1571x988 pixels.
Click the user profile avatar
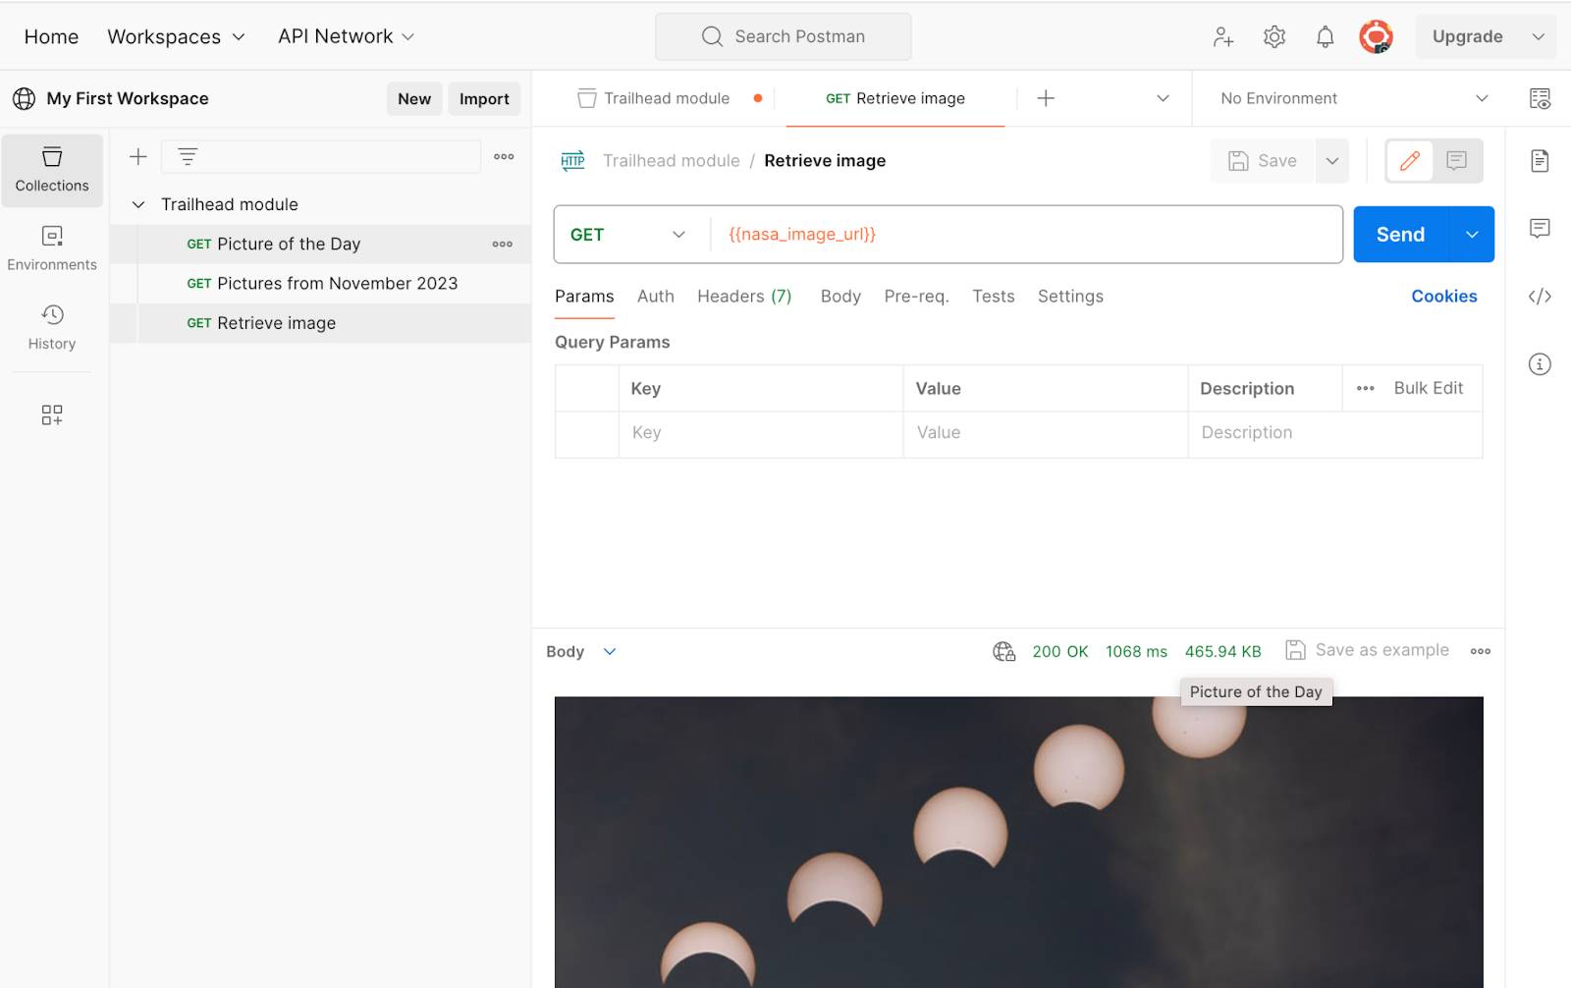1376,36
